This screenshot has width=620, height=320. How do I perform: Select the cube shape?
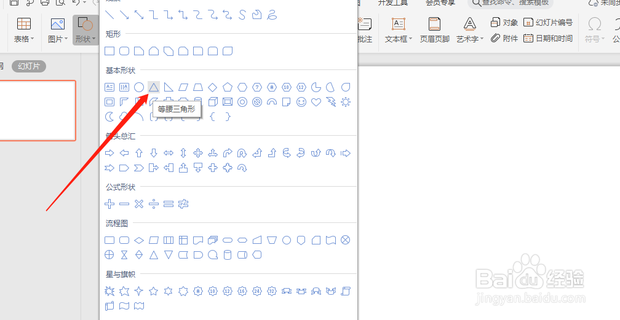(213, 103)
